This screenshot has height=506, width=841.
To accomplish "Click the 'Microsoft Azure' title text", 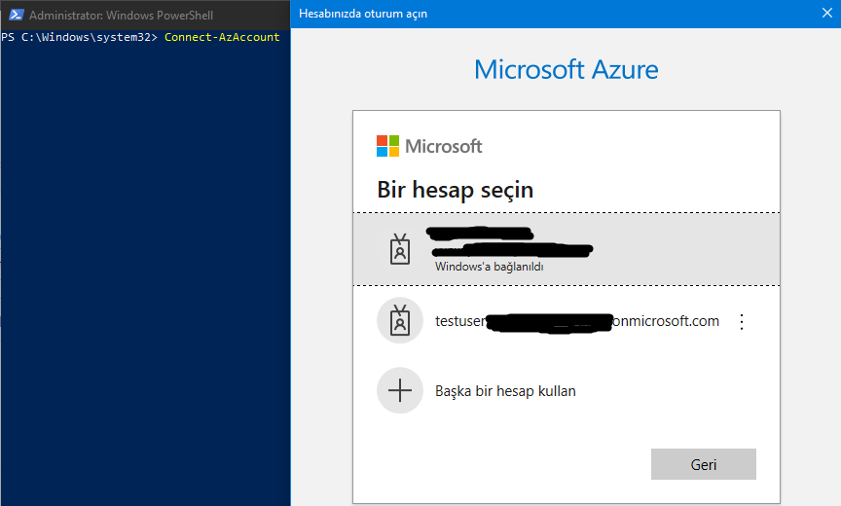I will tap(567, 70).
